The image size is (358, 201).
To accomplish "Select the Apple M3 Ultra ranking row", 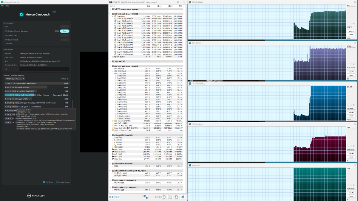I will click(36, 87).
